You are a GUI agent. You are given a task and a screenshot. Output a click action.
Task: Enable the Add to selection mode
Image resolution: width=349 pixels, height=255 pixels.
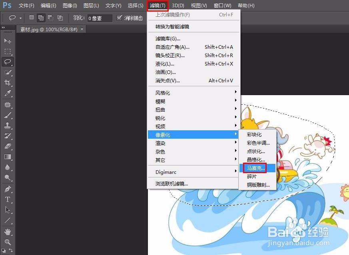(40, 18)
